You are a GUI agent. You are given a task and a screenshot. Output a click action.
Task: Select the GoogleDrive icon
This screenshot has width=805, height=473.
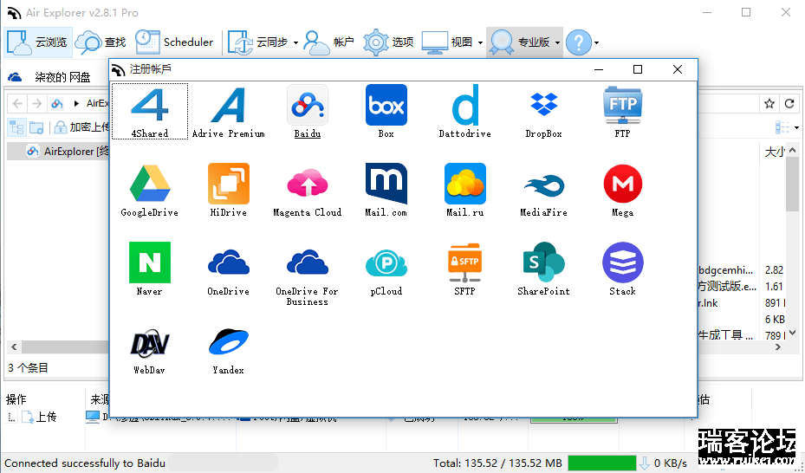point(149,185)
